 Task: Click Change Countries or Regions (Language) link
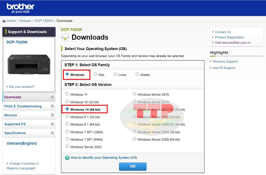23,166
